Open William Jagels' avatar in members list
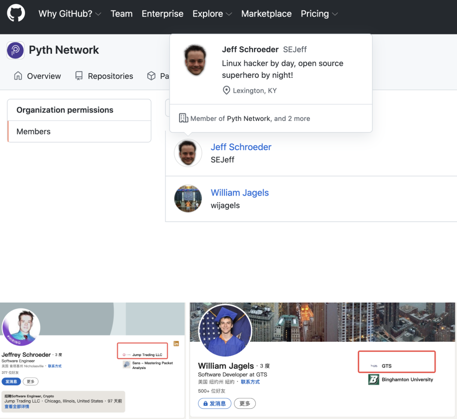457x419 pixels. (x=188, y=199)
